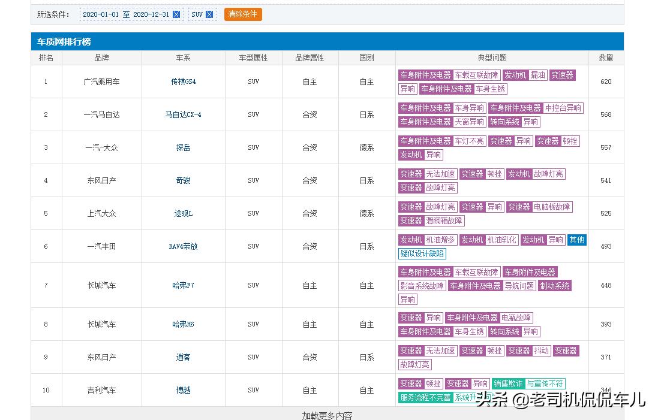Click the 车身生锈 tag in 传祺GS4 row
The image size is (658, 420).
coord(490,89)
